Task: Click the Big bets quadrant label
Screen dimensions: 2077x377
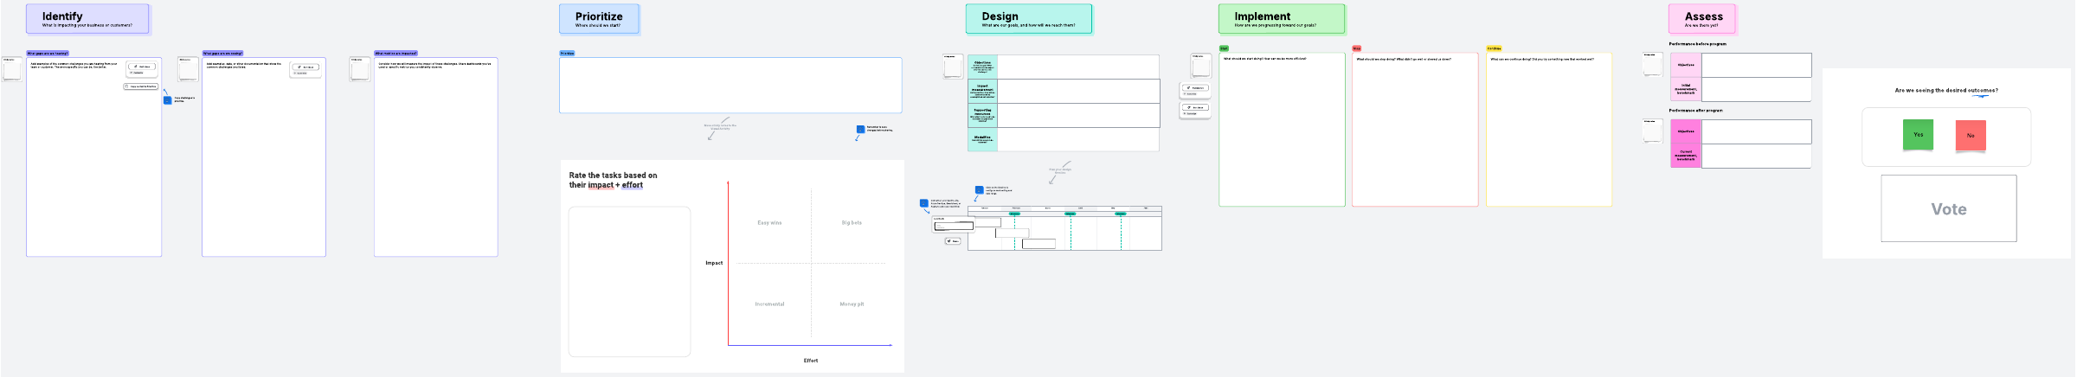Action: 852,223
